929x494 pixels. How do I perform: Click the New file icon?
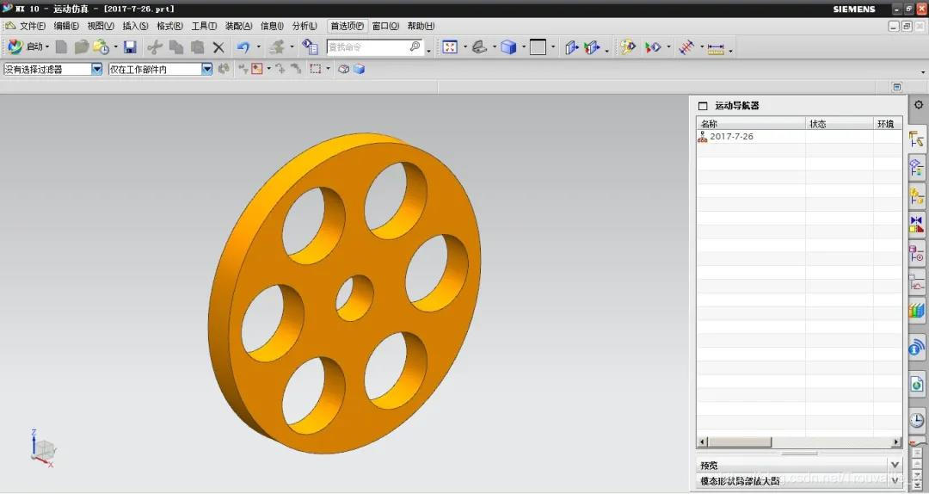pyautogui.click(x=62, y=46)
